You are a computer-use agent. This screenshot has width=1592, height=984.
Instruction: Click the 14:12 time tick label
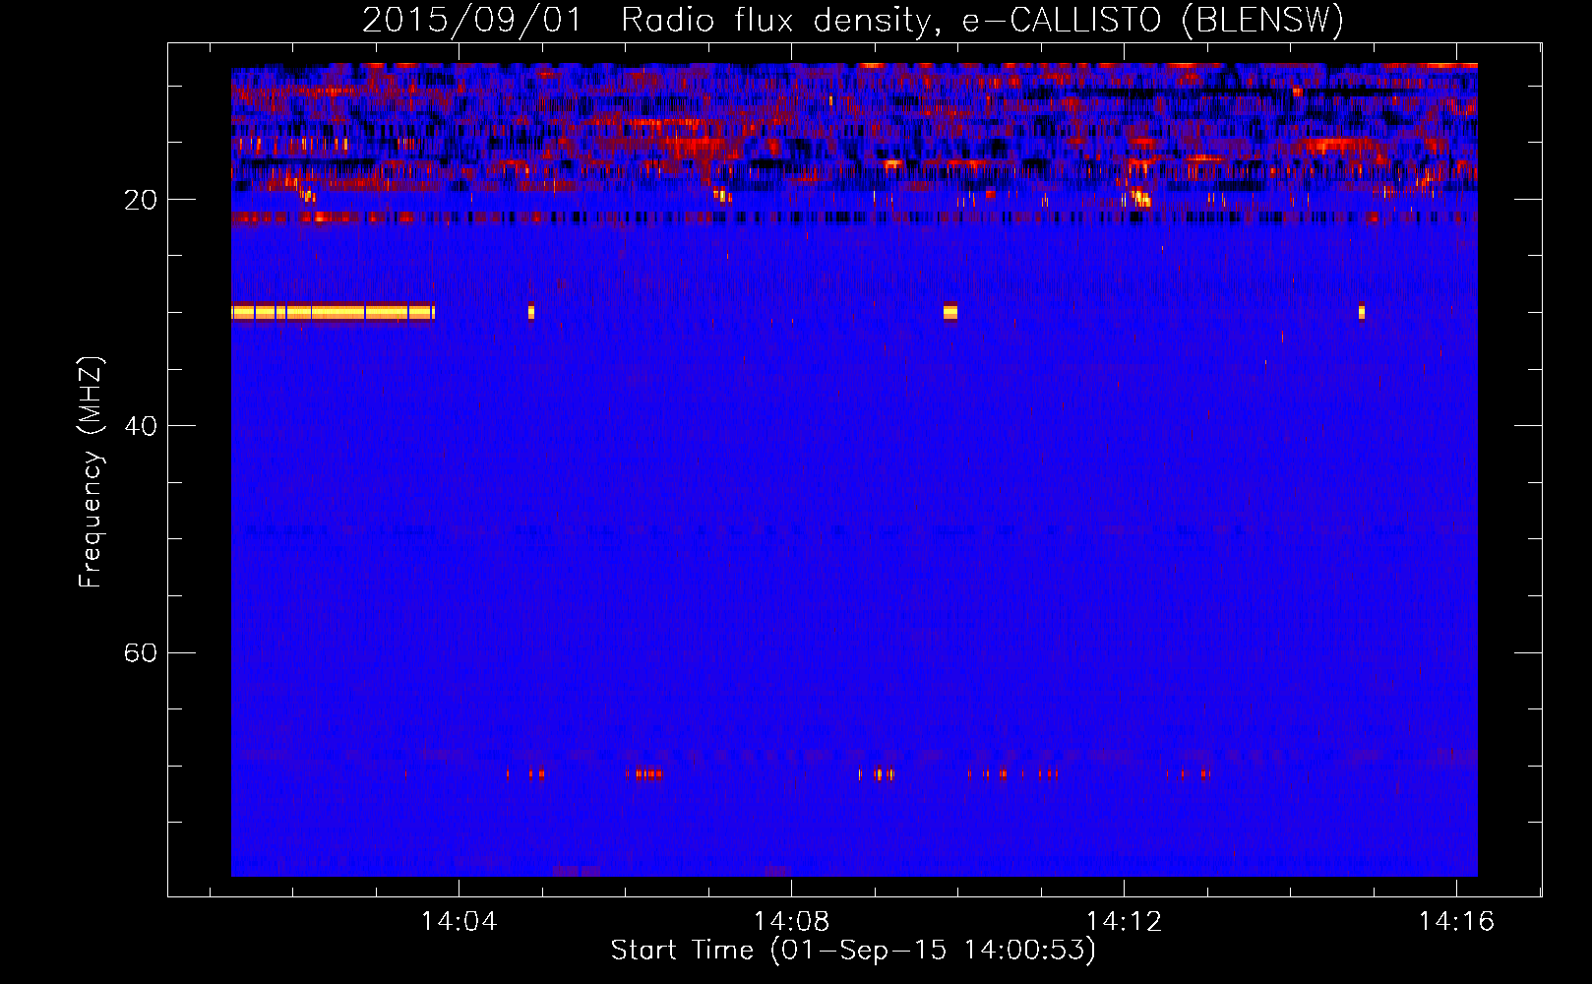[1124, 921]
